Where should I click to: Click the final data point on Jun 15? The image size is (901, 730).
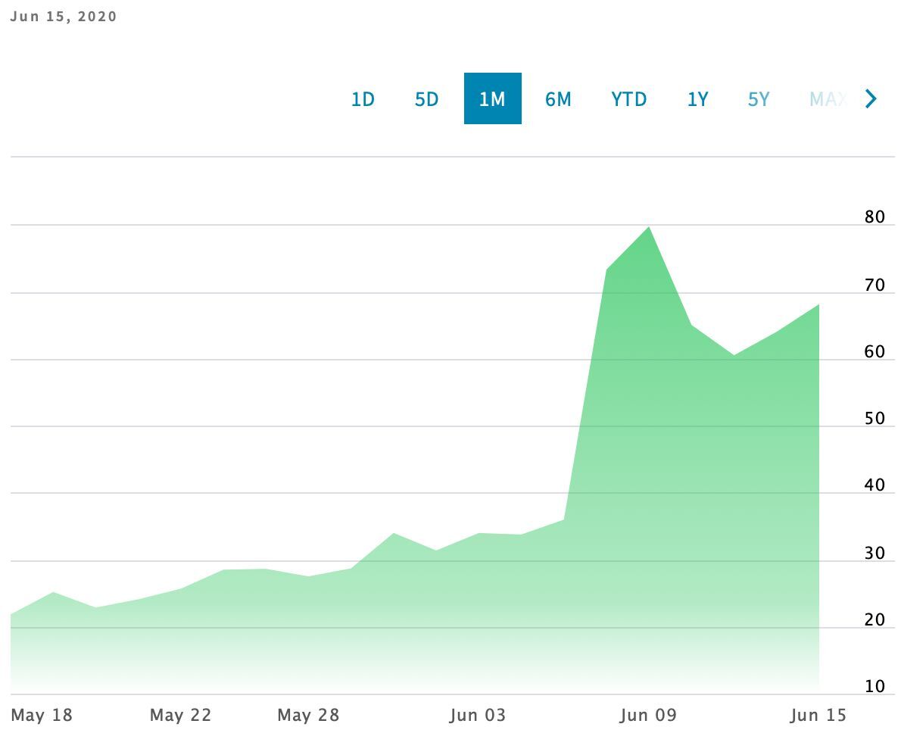[818, 305]
